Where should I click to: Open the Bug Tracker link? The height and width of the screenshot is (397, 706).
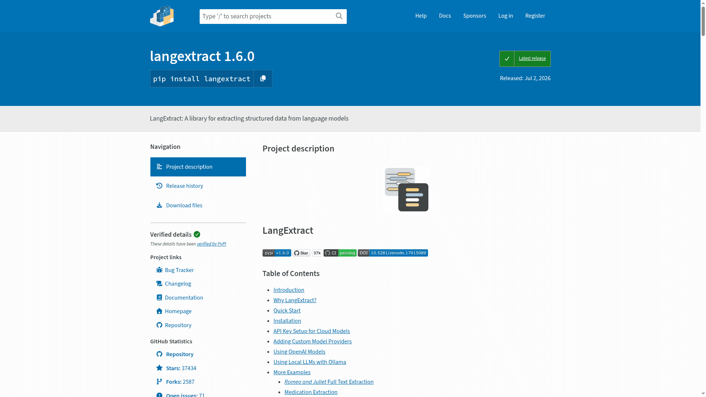click(x=179, y=270)
